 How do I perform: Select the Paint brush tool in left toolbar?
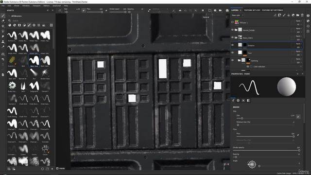[x=3, y=16]
